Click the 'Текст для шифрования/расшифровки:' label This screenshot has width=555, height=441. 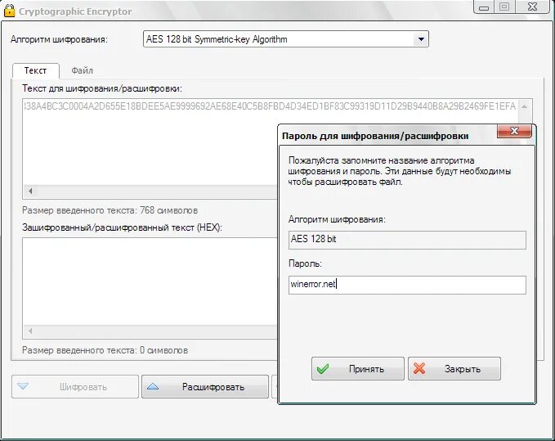coord(102,88)
